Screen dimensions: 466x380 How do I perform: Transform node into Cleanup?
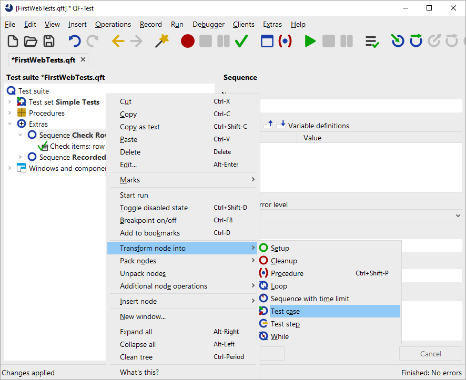pyautogui.click(x=329, y=261)
